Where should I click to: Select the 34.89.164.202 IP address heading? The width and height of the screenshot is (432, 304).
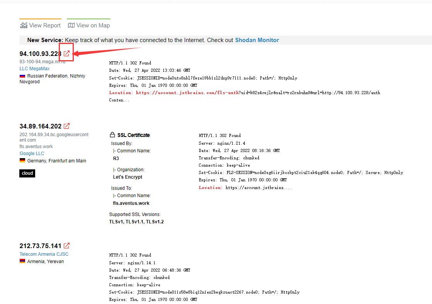(40, 126)
